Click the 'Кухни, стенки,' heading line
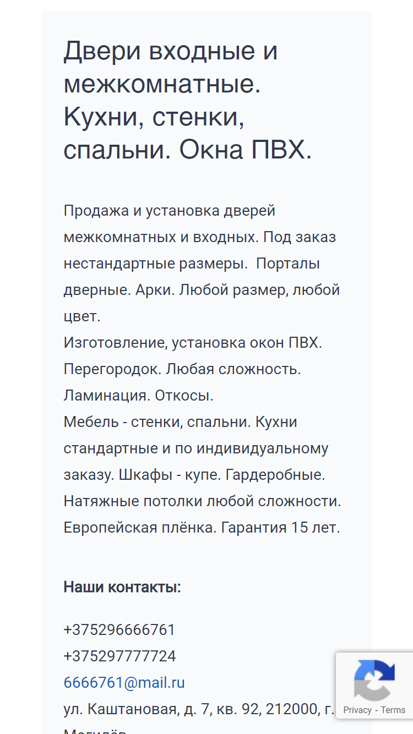This screenshot has height=734, width=413. [x=154, y=117]
